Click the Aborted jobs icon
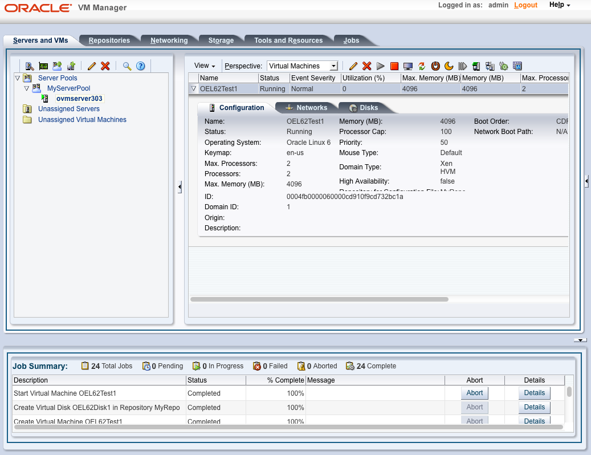This screenshot has height=455, width=591. [301, 366]
